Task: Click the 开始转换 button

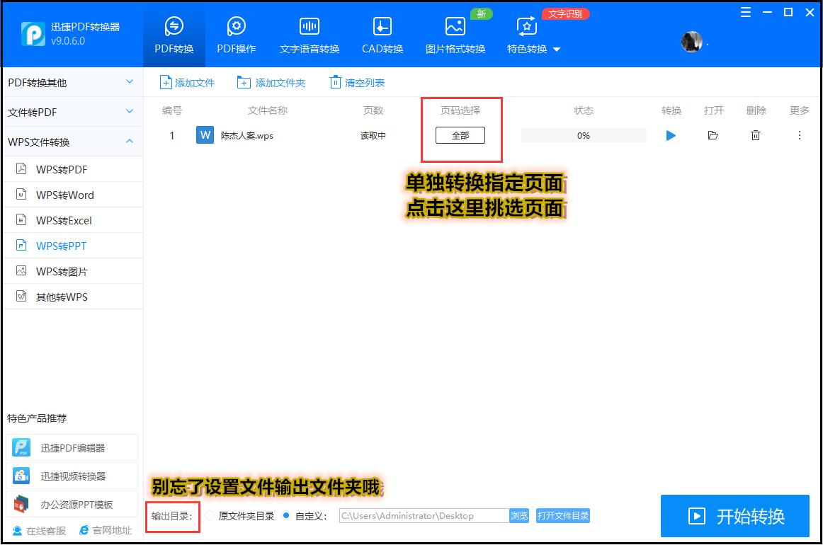Action: [x=734, y=516]
